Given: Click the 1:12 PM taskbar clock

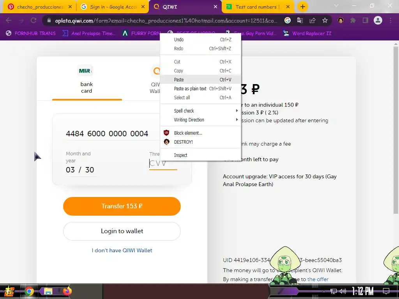Looking at the screenshot, I should (x=363, y=291).
